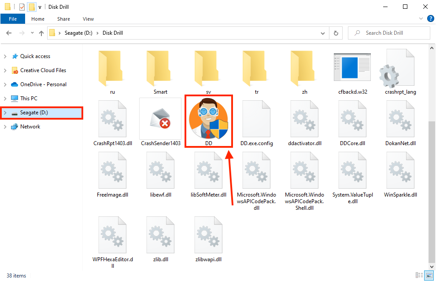
Task: Click Seagate (D:) in the address bar
Action: (x=78, y=33)
